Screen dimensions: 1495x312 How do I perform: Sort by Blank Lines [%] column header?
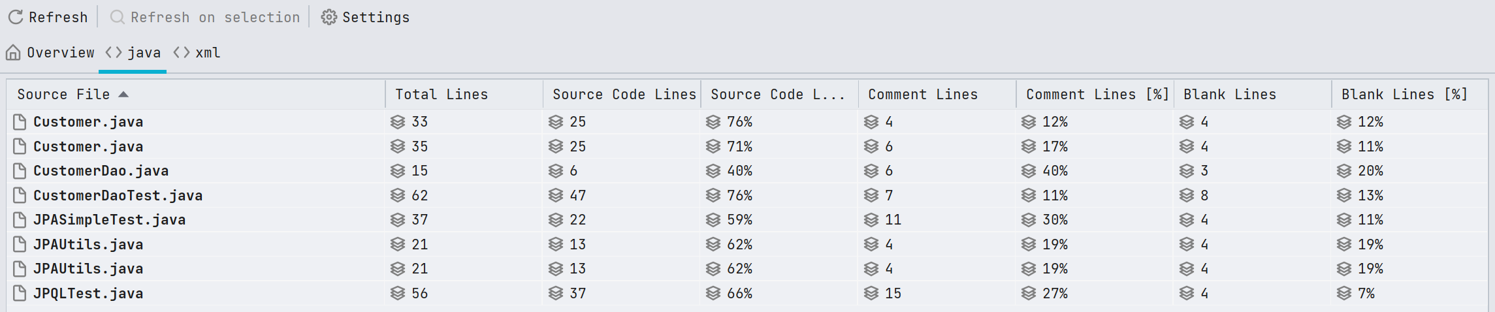1404,95
